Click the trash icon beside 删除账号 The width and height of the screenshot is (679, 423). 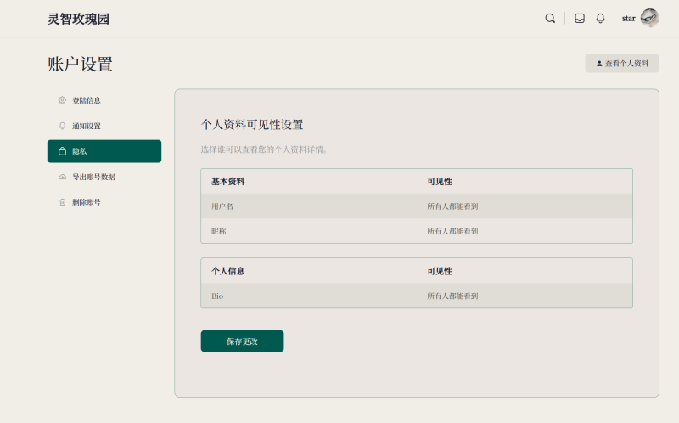(62, 202)
